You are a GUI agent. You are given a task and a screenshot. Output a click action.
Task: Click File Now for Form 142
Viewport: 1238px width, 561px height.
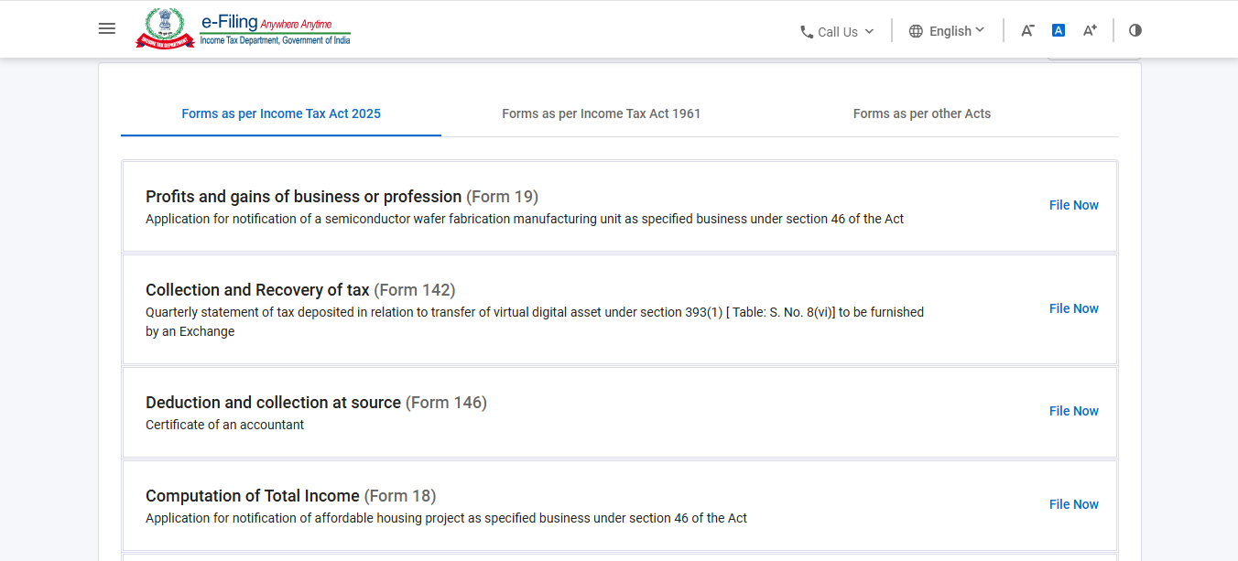tap(1074, 308)
